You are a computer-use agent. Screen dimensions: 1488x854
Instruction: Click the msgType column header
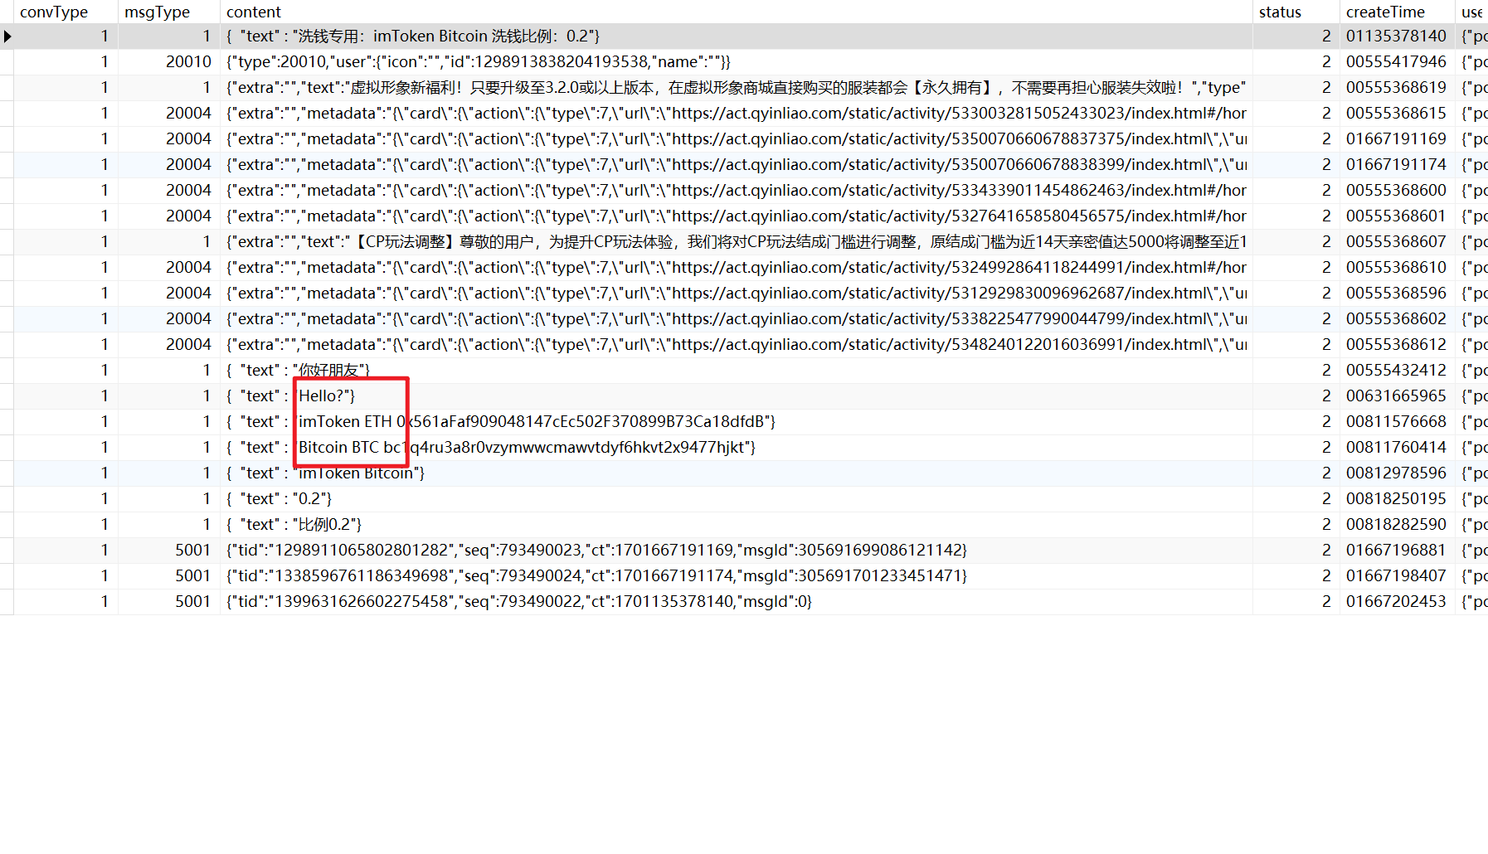pyautogui.click(x=168, y=12)
